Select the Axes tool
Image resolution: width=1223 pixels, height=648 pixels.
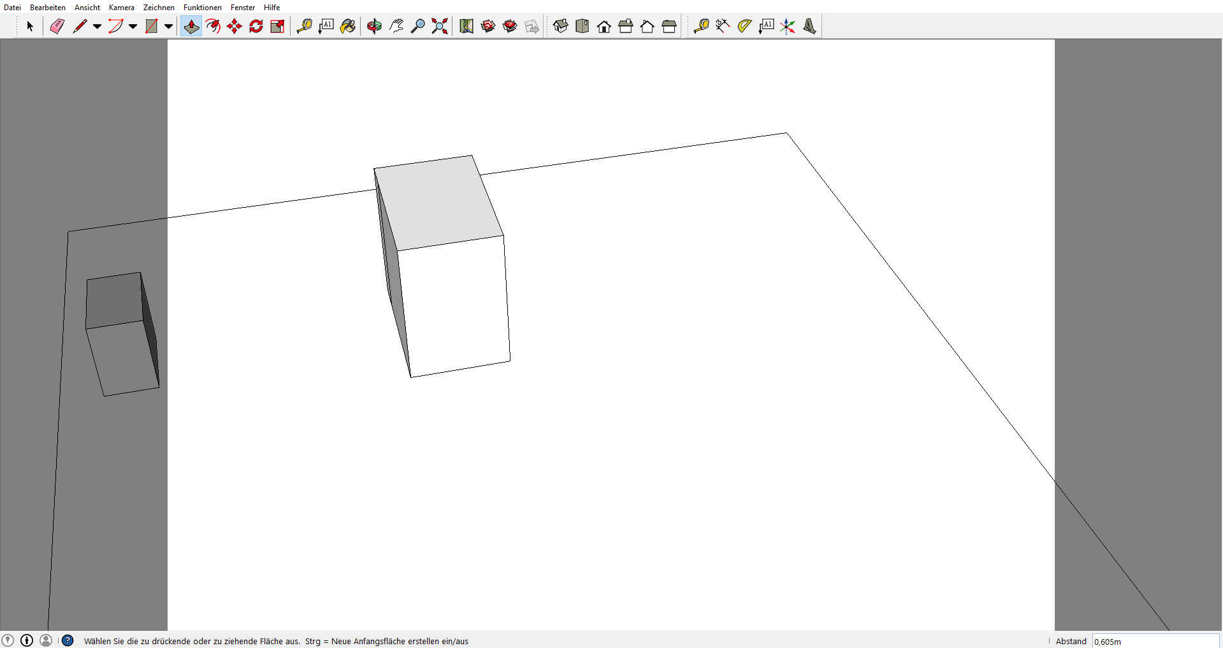(788, 26)
